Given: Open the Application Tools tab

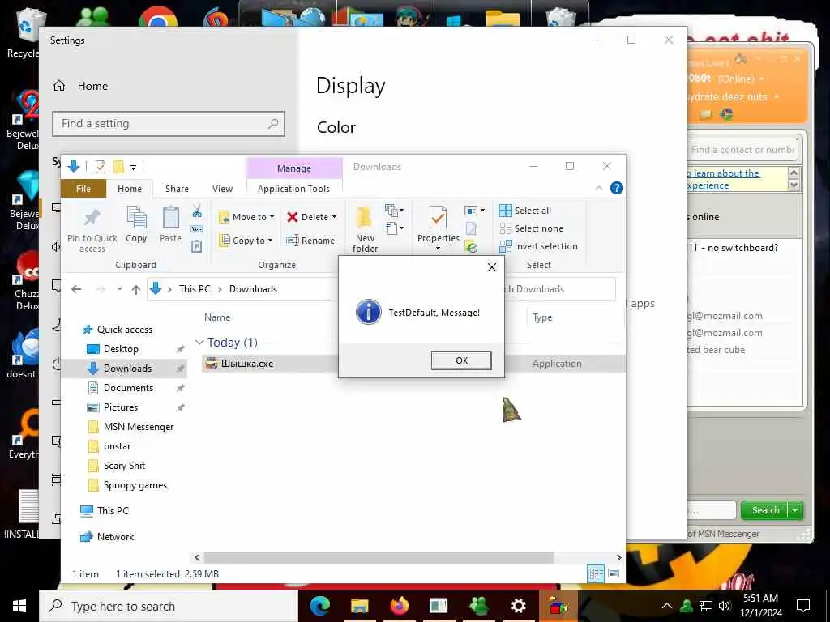Looking at the screenshot, I should click(293, 189).
